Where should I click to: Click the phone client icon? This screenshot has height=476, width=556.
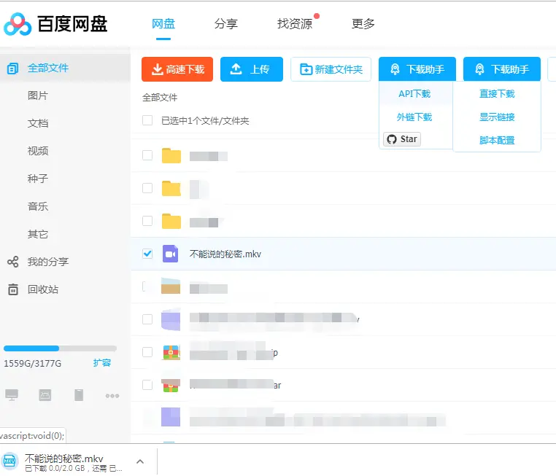click(79, 395)
